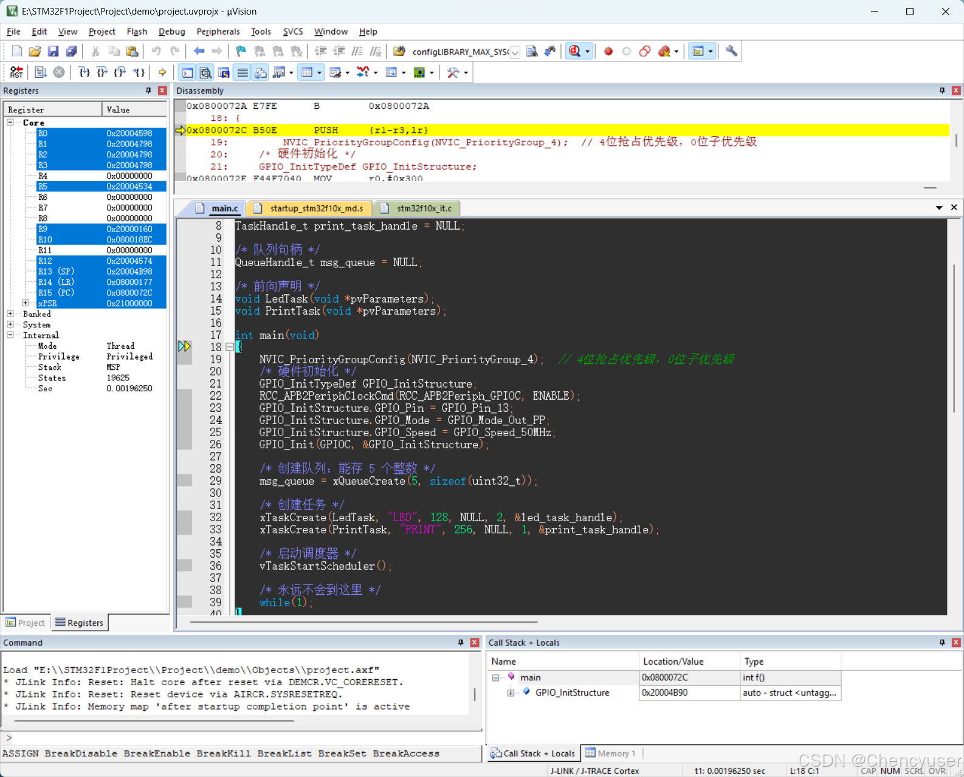Click the Command window horizontal scrollbar
Viewport: 964px width, 777px height.
[154, 721]
